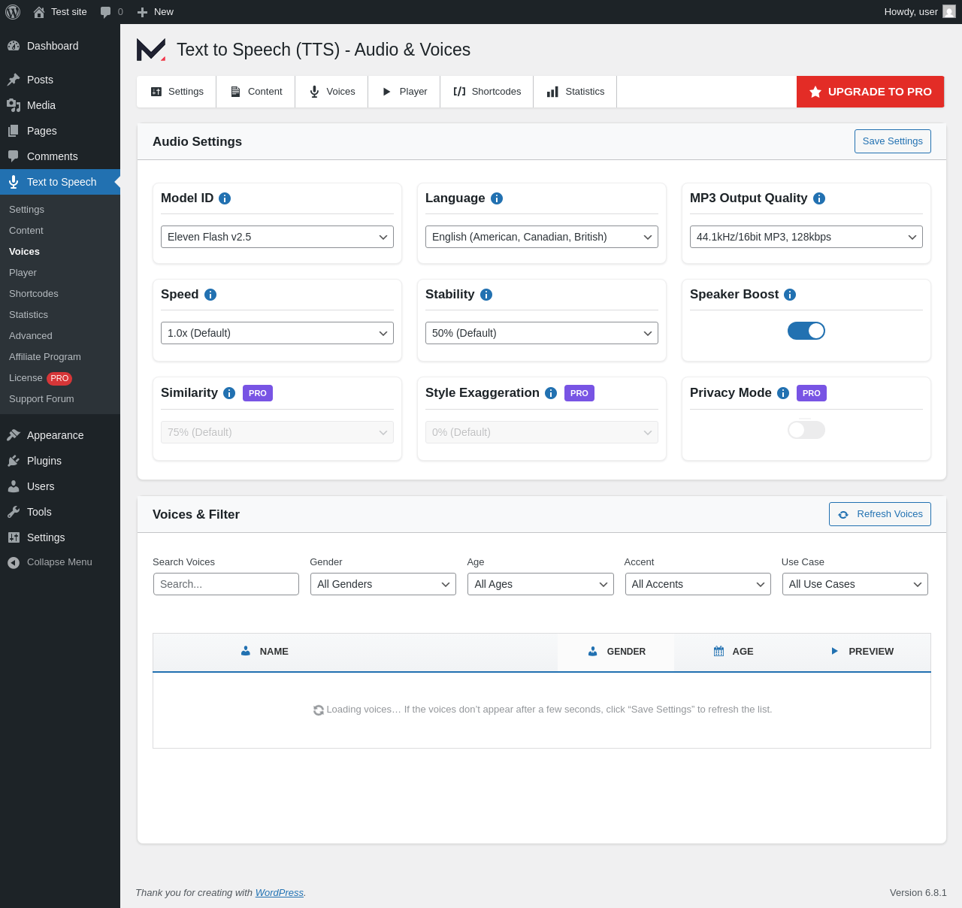This screenshot has width=962, height=908.
Task: Click the Pages icon in sidebar
Action: [x=14, y=131]
